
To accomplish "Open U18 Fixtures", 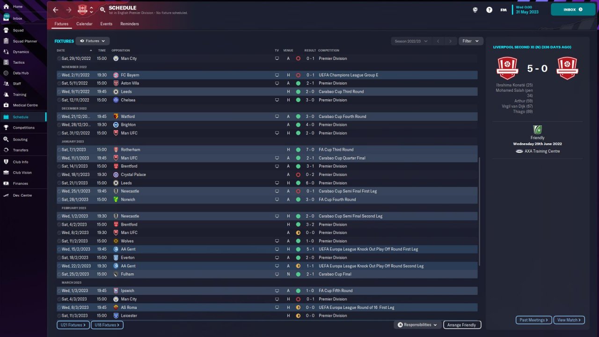I will pyautogui.click(x=107, y=325).
